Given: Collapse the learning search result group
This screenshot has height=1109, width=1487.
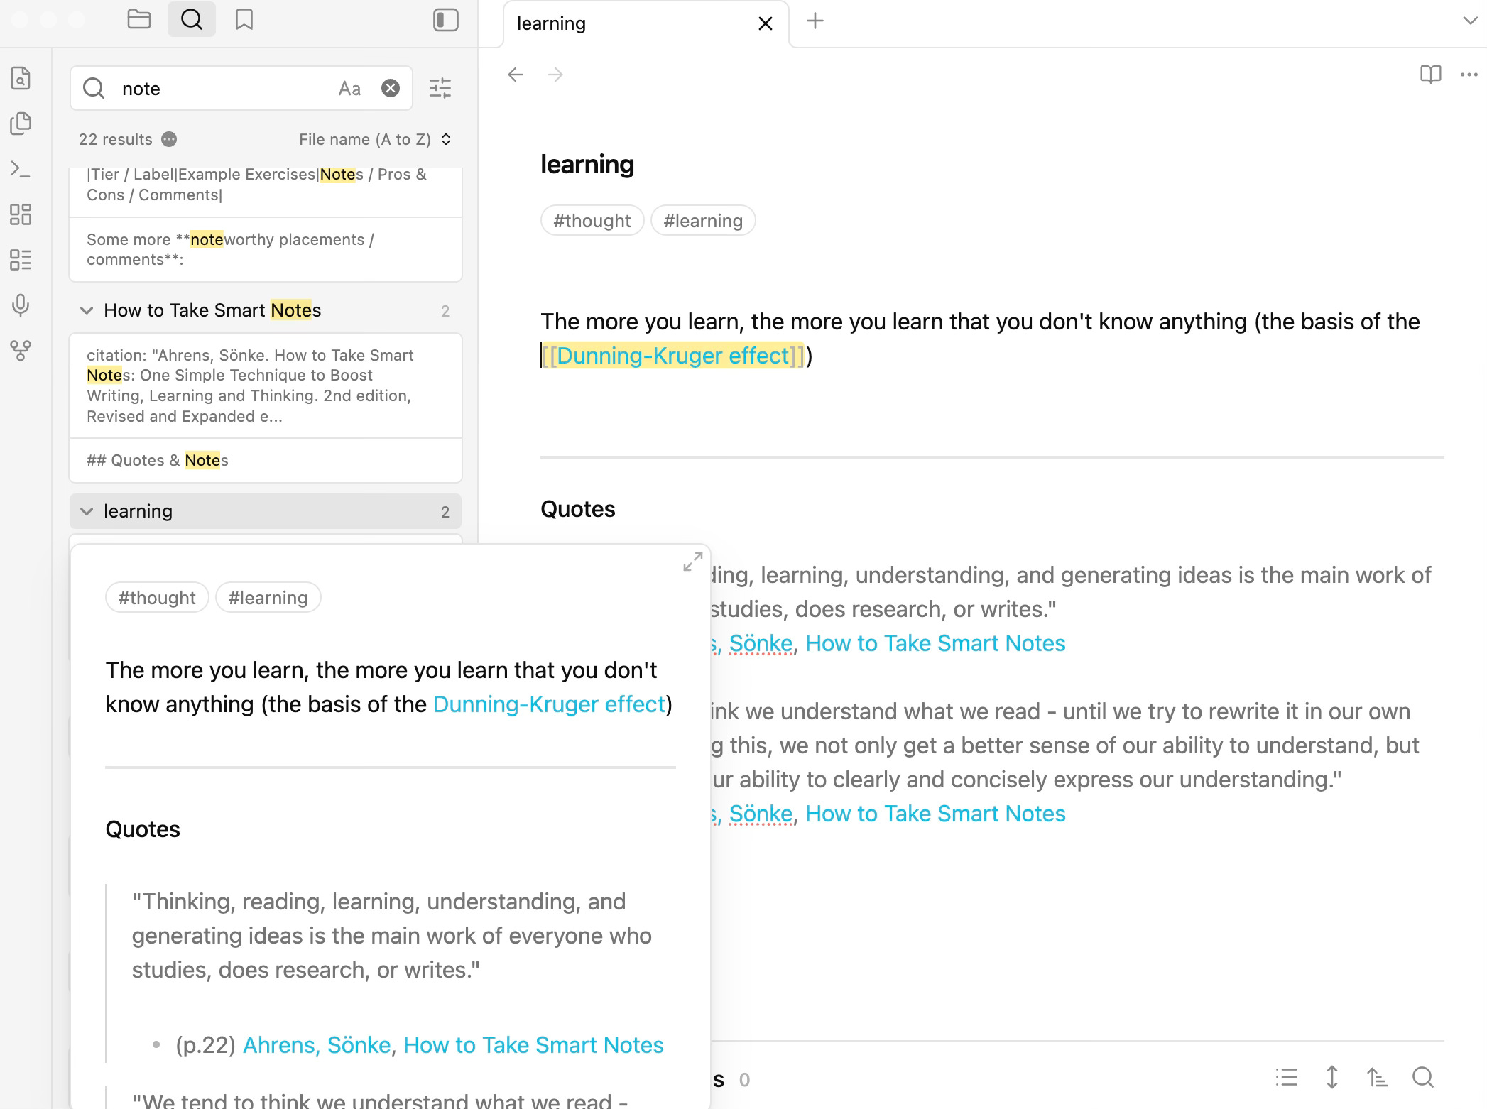Looking at the screenshot, I should point(87,511).
